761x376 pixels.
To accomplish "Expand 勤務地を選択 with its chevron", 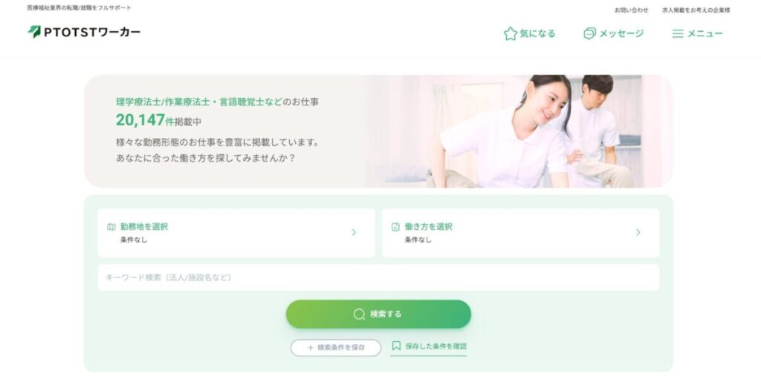I will (x=354, y=233).
